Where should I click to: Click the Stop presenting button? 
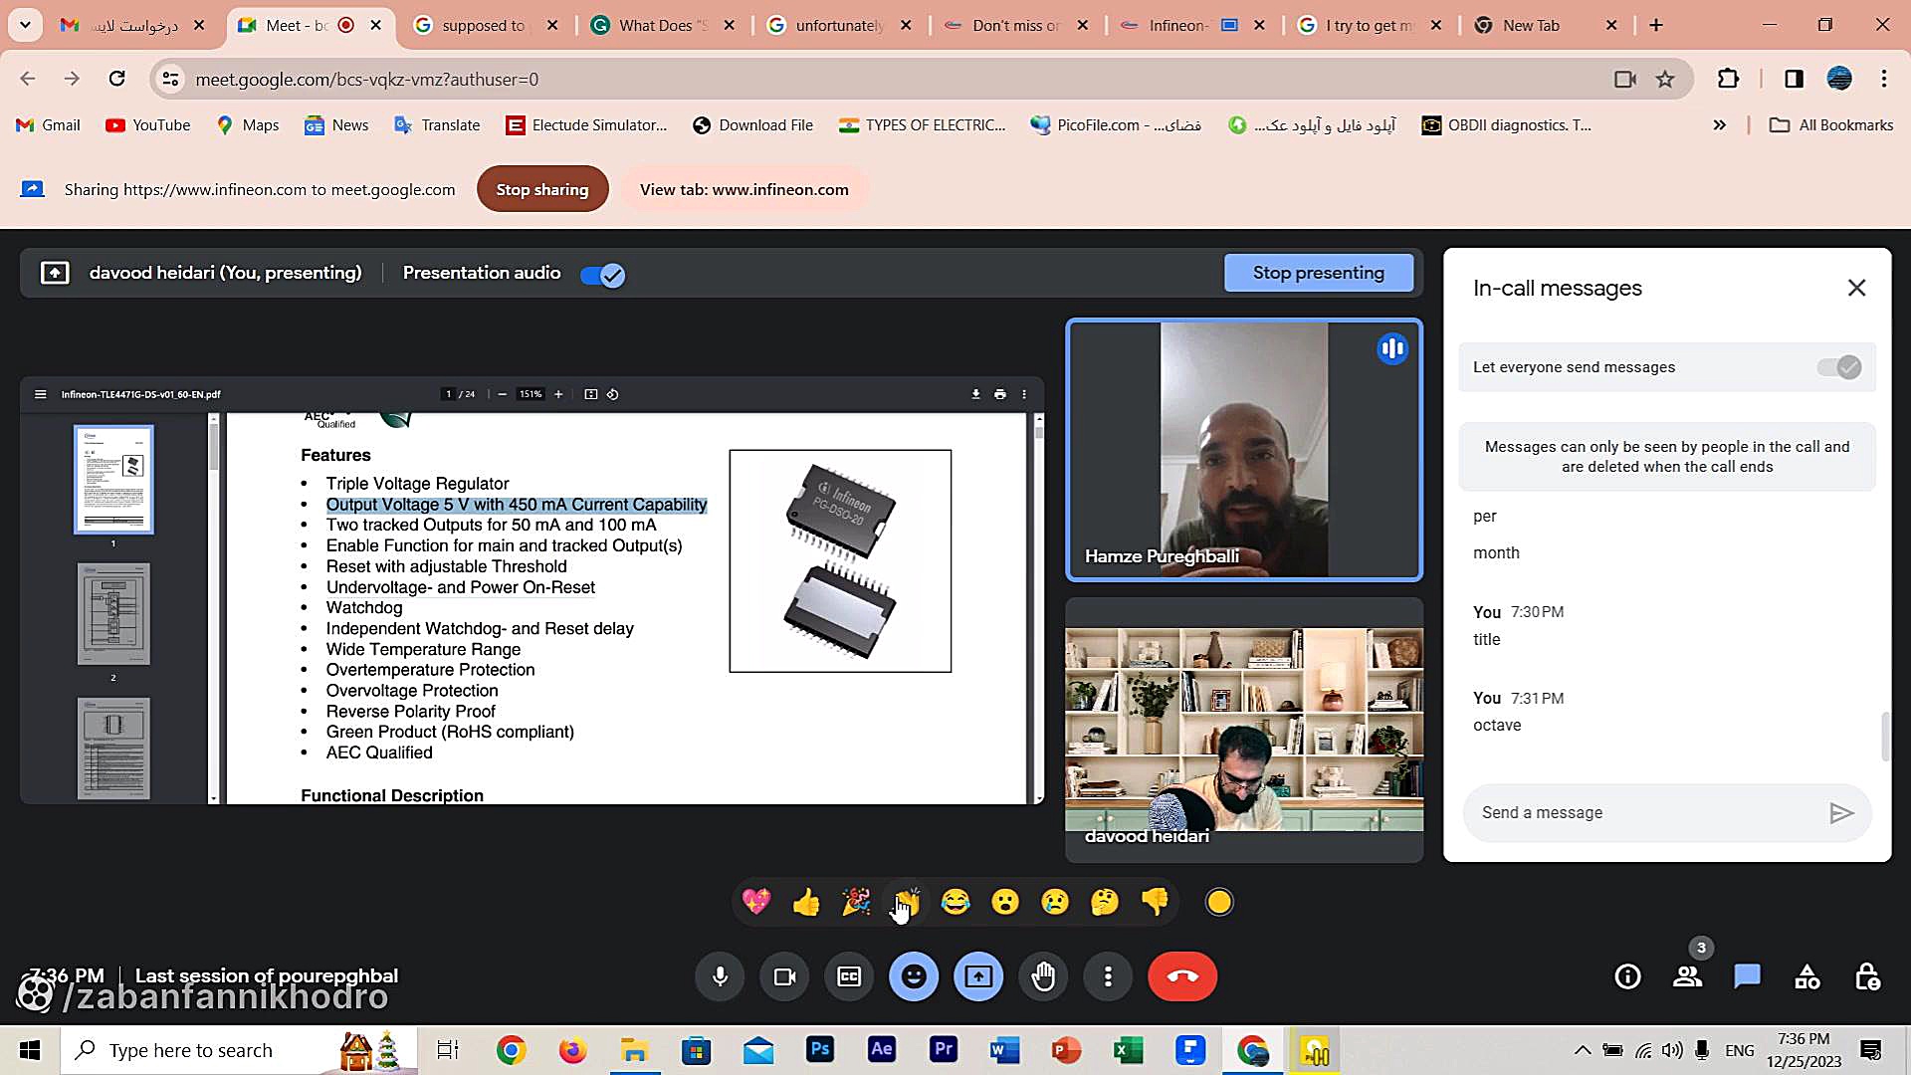click(x=1318, y=273)
